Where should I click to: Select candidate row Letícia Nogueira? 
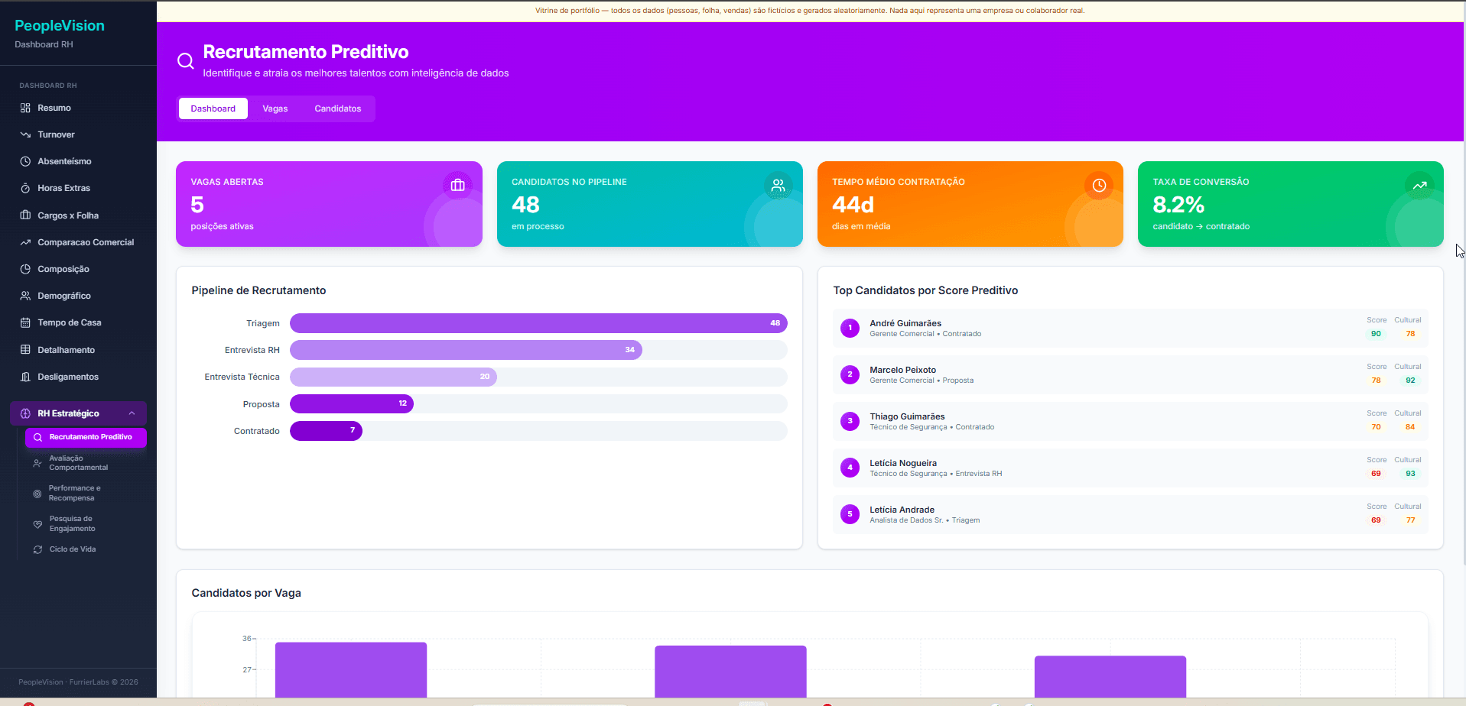coord(1130,468)
